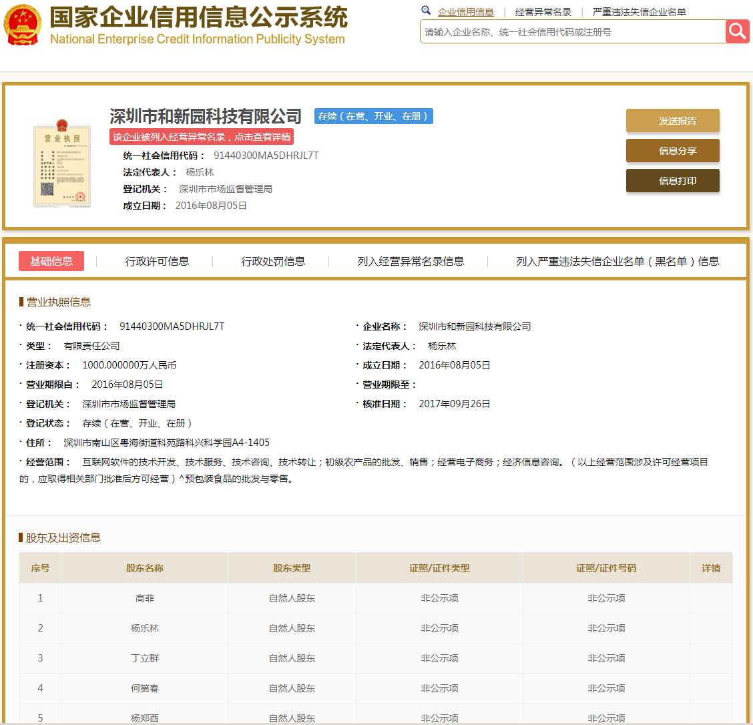Click the search icon beside 企业信用信息 link

click(x=426, y=11)
